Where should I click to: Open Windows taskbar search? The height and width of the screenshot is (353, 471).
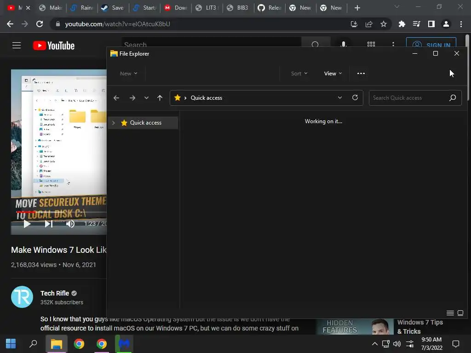tap(33, 344)
